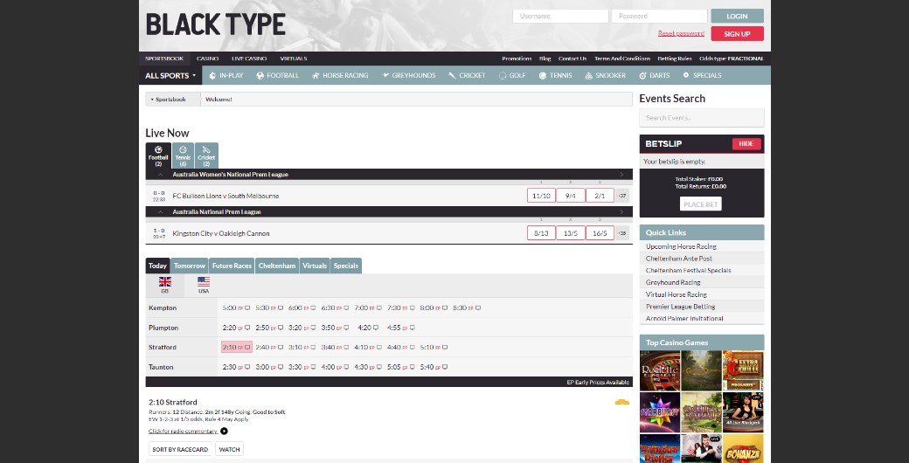Select 11/10 odds for FC Bulleen Lions

pyautogui.click(x=541, y=196)
